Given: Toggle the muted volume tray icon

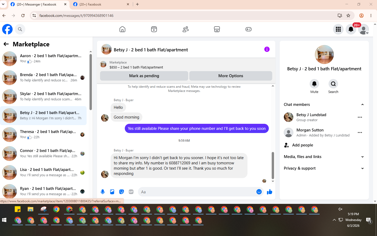Looking at the screenshot, I should pyautogui.click(x=340, y=209).
